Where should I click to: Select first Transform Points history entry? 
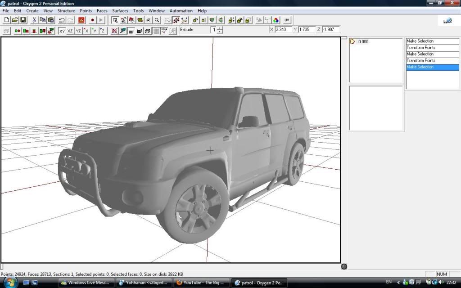(432, 48)
